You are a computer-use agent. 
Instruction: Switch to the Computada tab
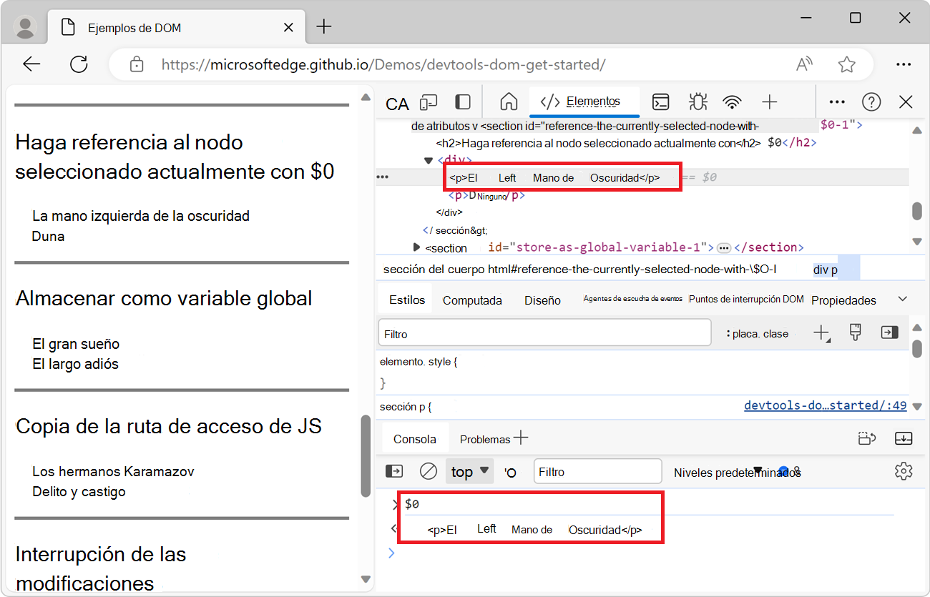click(x=472, y=300)
